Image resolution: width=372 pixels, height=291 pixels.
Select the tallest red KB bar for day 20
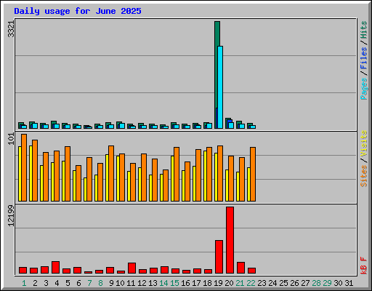point(230,240)
